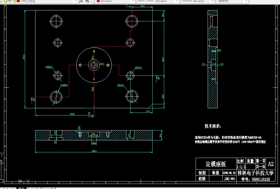Select the 共一页 cell in title block
Screen dimensions: 280x189
[x=261, y=167]
